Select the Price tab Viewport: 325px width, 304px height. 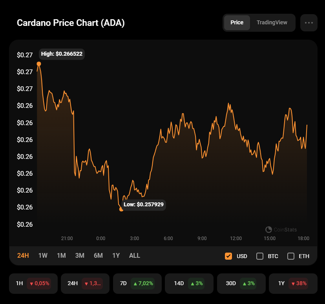[x=237, y=23]
